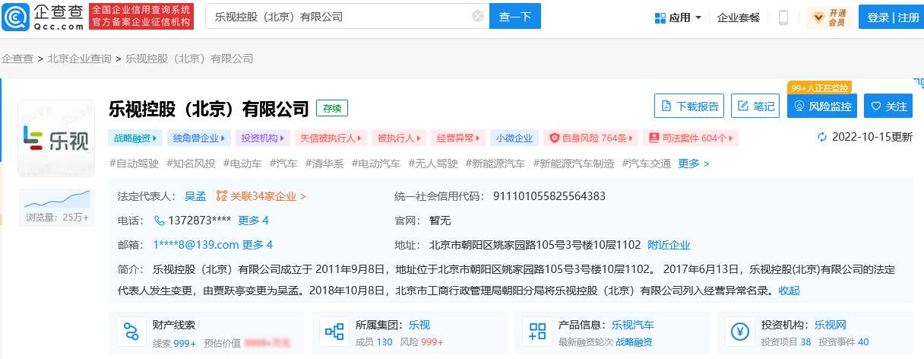Image resolution: width=924 pixels, height=359 pixels.
Task: Open 投资机构 乐视网 link
Action: (831, 325)
